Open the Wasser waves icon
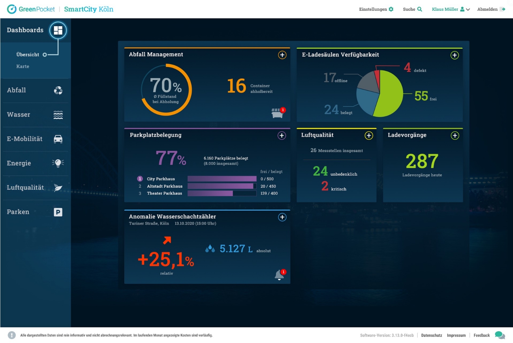This screenshot has height=343, width=513. [x=58, y=115]
